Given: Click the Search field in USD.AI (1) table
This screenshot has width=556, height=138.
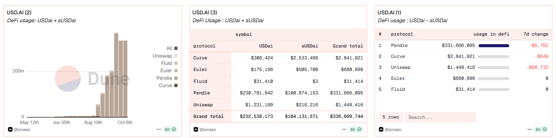Looking at the screenshot, I should click(440, 117).
